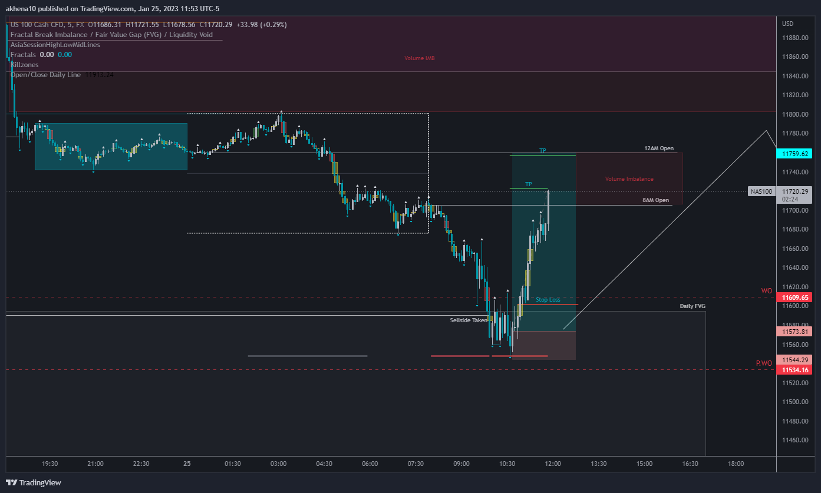Click the 21:00 time axis label
Viewport: 821px width, 493px height.
point(95,464)
